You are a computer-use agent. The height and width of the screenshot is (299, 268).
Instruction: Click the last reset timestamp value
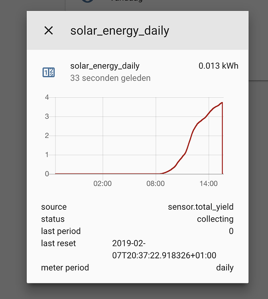[164, 249]
